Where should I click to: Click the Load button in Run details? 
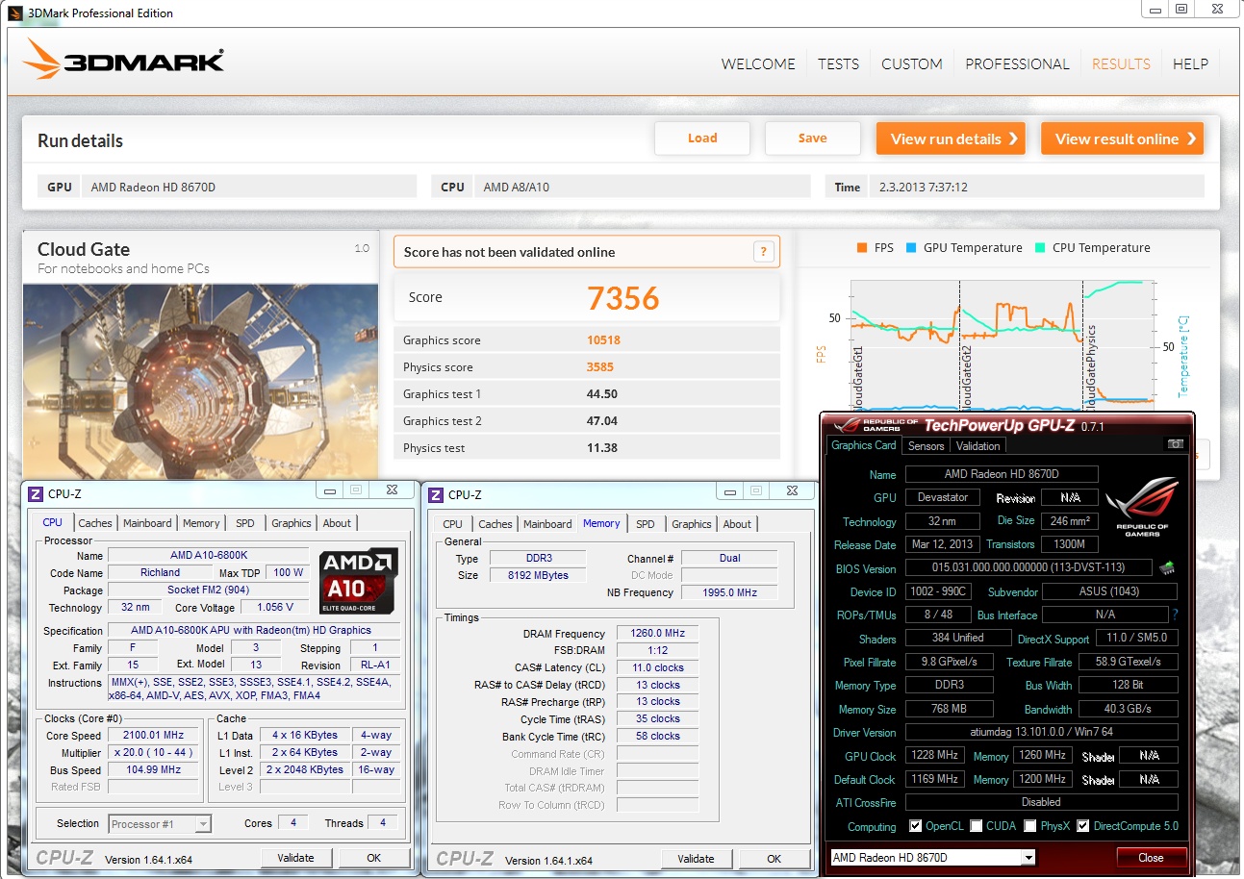click(x=702, y=138)
